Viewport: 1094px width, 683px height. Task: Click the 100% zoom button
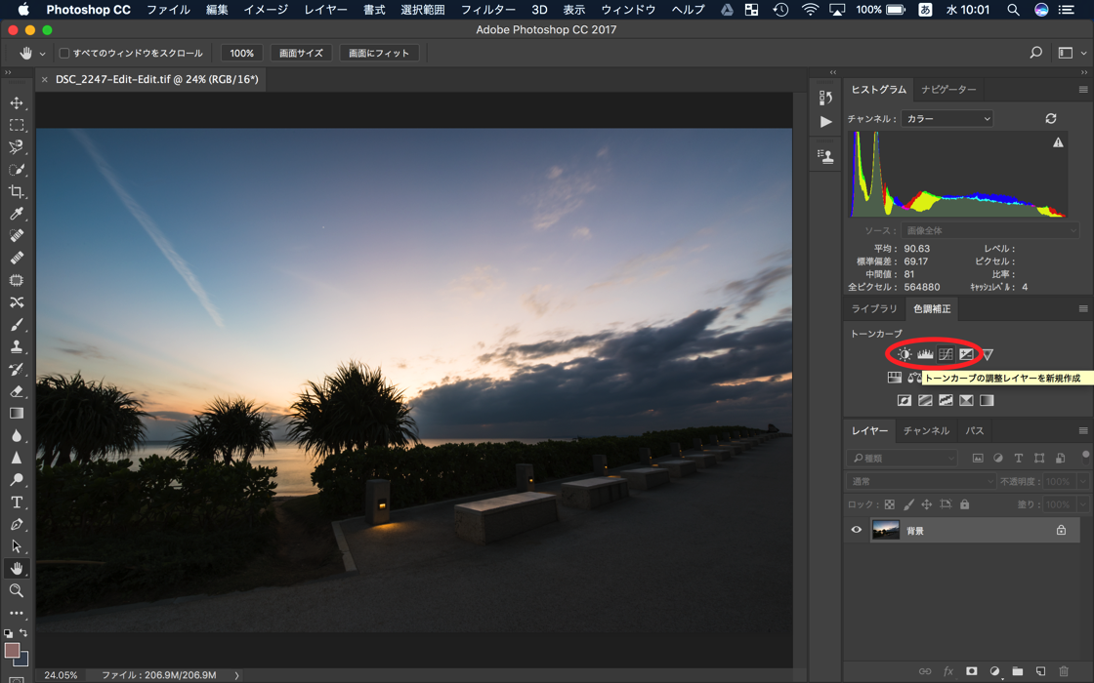(x=241, y=54)
